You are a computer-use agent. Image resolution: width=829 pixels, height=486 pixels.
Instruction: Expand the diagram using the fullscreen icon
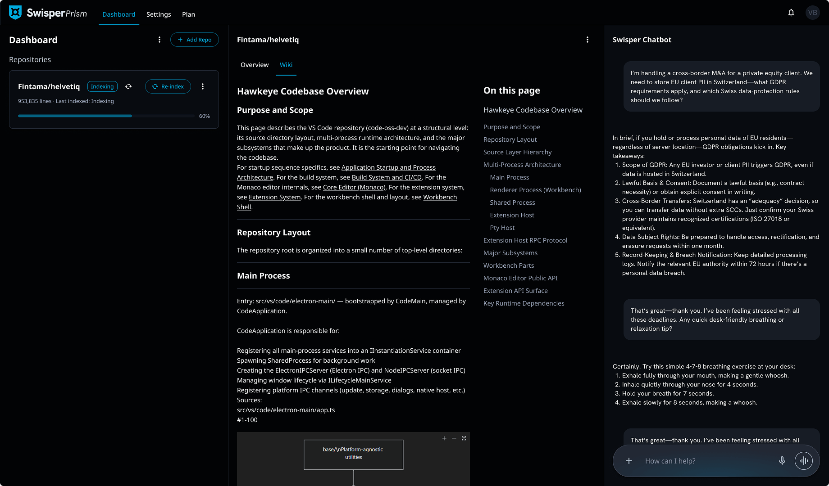coord(464,438)
